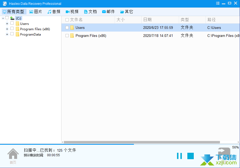240x168 pixels.
Task: Select the Users label in tree
Action: tap(25, 24)
